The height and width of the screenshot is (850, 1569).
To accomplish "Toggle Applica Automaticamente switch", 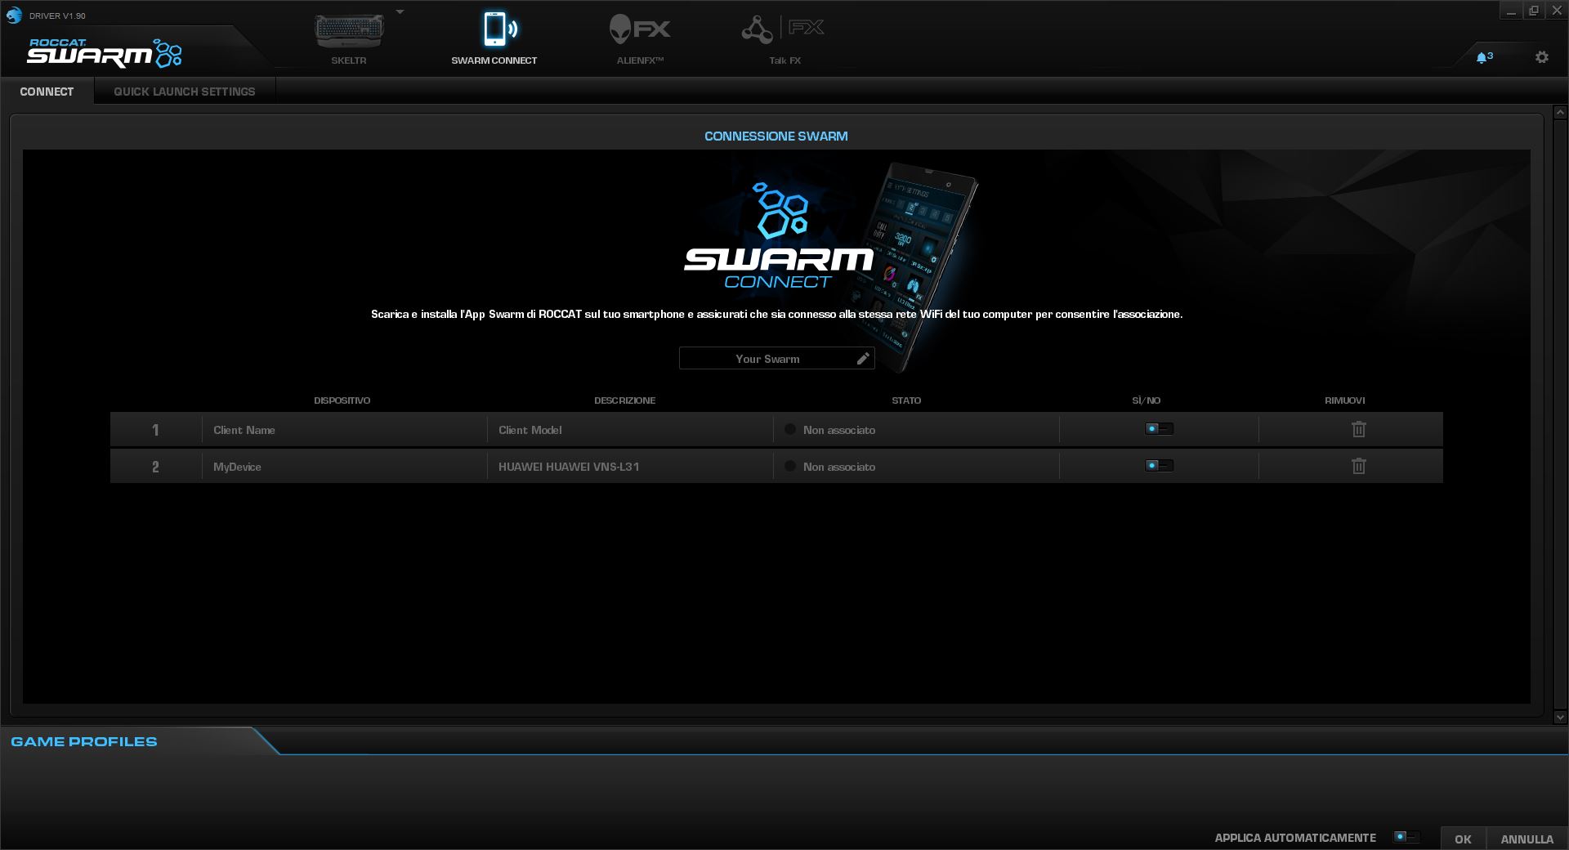I will [x=1406, y=837].
